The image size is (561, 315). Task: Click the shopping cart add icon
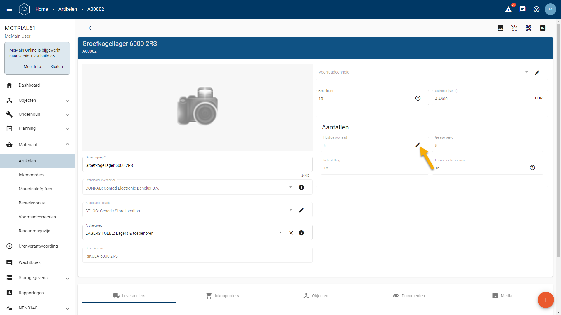coord(514,28)
